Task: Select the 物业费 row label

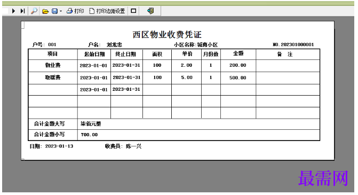Action: [53, 65]
